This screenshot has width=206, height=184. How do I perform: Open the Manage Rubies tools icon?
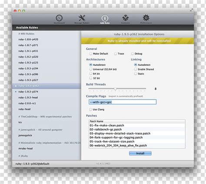pos(82,18)
